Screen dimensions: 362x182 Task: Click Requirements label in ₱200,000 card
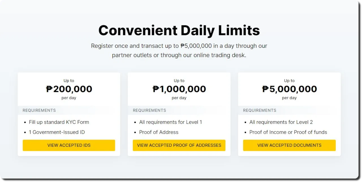click(39, 110)
